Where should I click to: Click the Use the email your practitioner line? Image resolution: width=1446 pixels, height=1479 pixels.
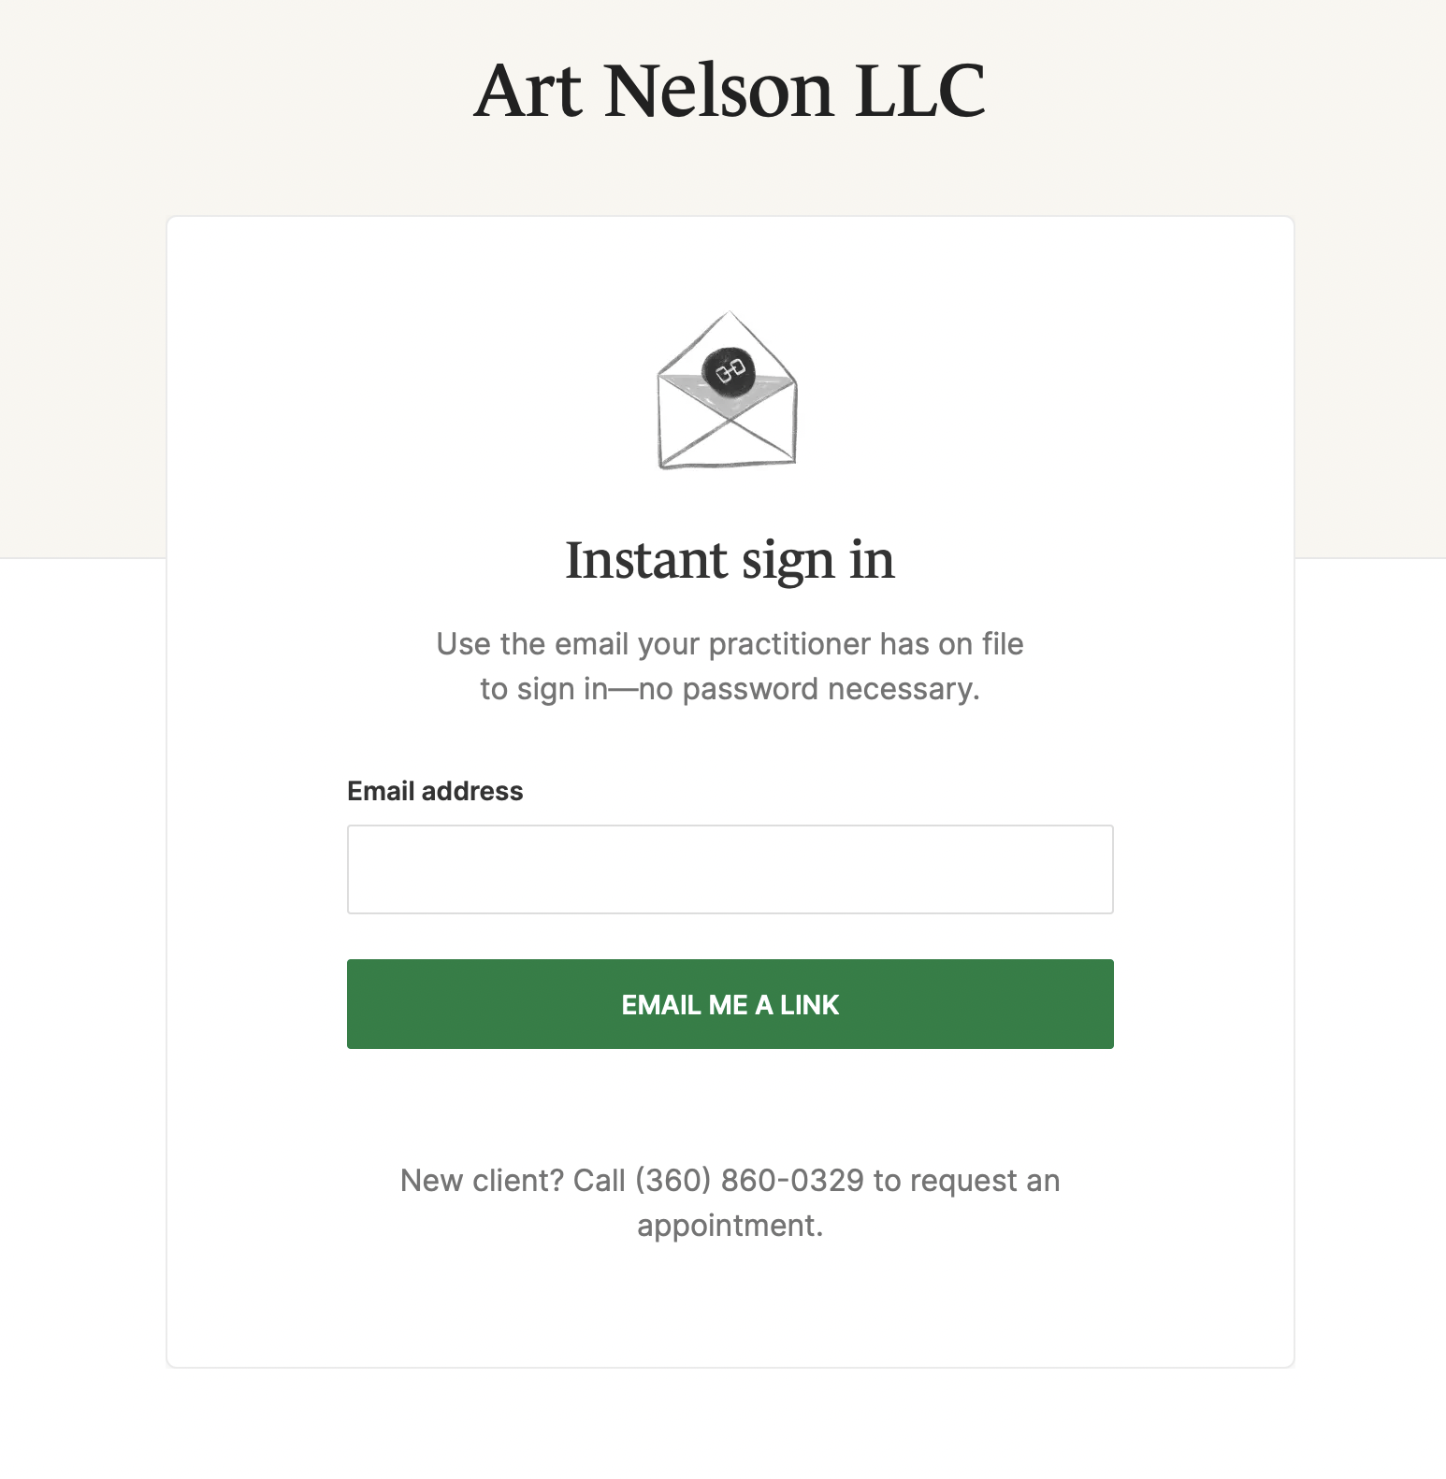(x=730, y=644)
